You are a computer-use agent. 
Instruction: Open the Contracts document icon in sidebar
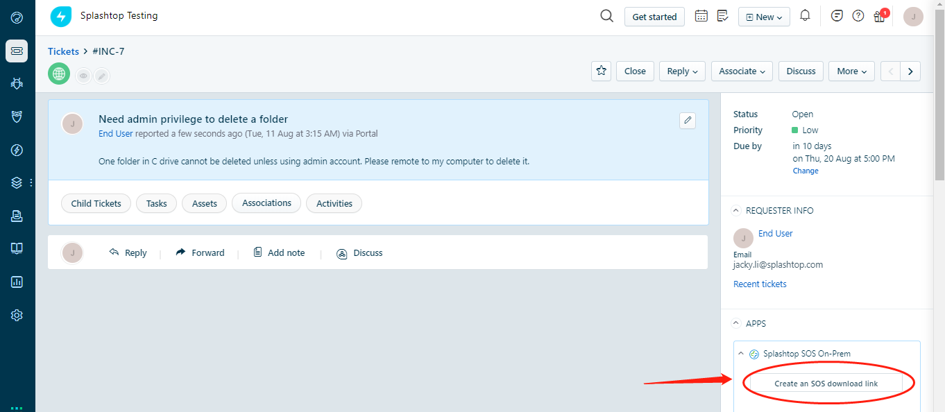[x=17, y=216]
